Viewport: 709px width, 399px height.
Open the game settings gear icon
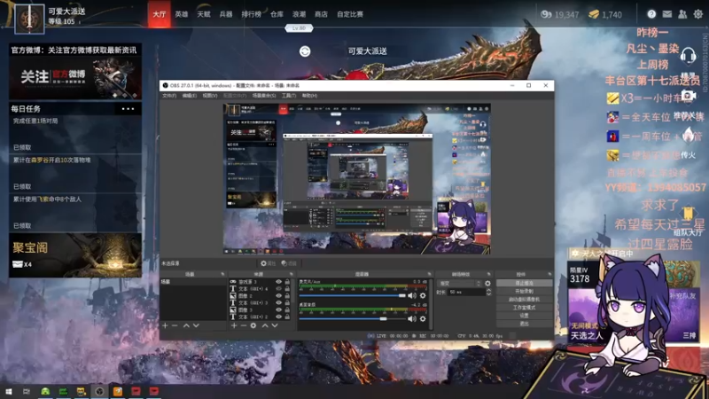point(698,14)
